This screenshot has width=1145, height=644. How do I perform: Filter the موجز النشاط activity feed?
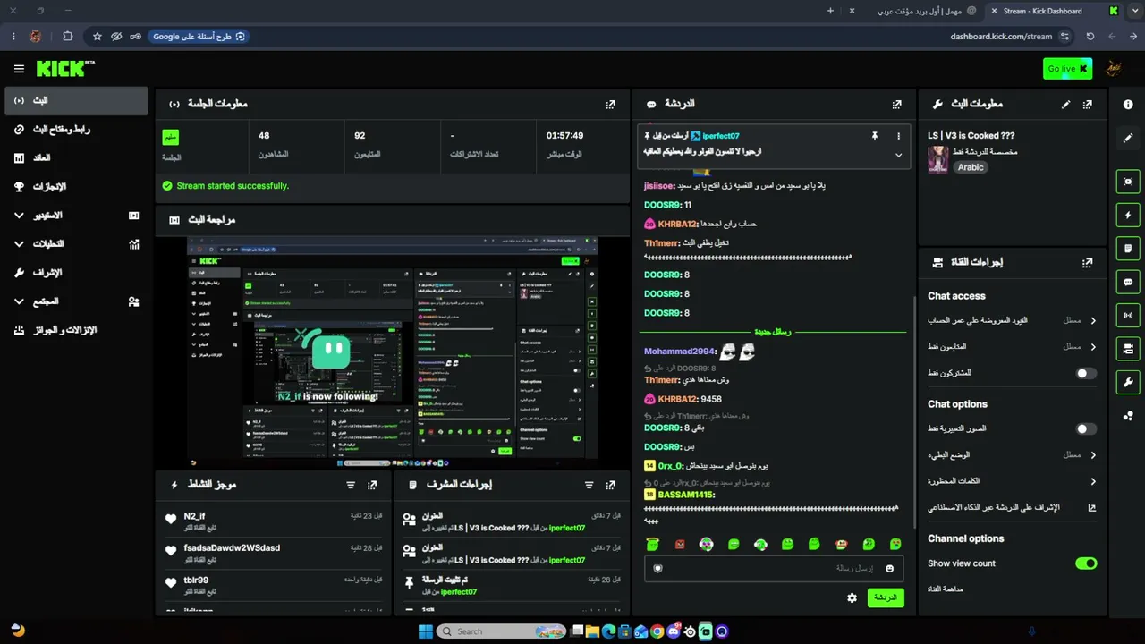point(351,485)
